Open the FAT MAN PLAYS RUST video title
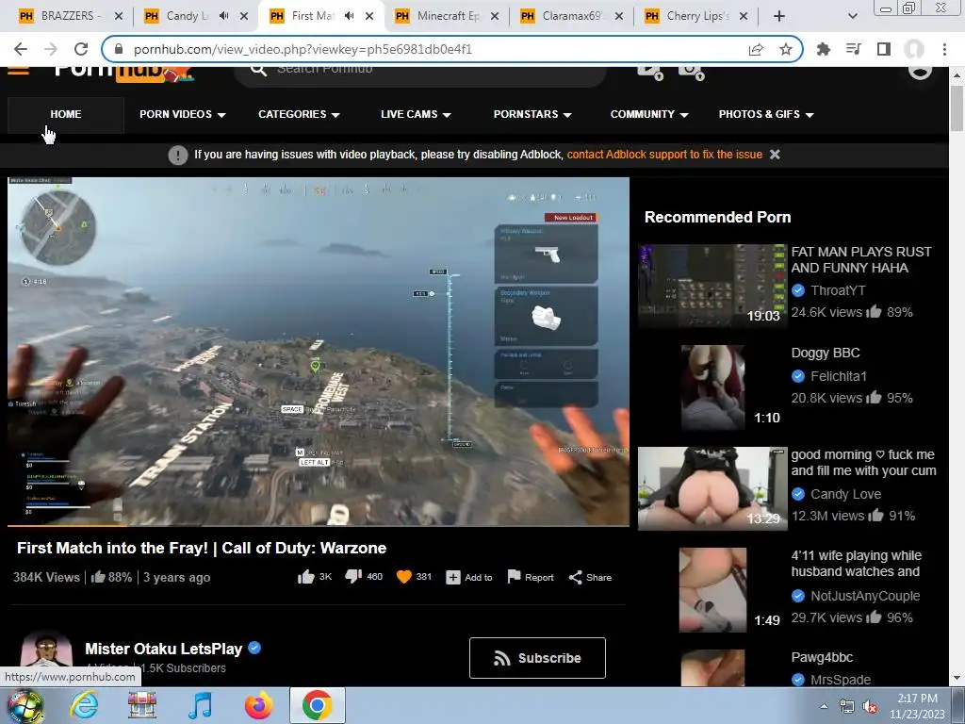The height and width of the screenshot is (724, 965). (x=861, y=260)
